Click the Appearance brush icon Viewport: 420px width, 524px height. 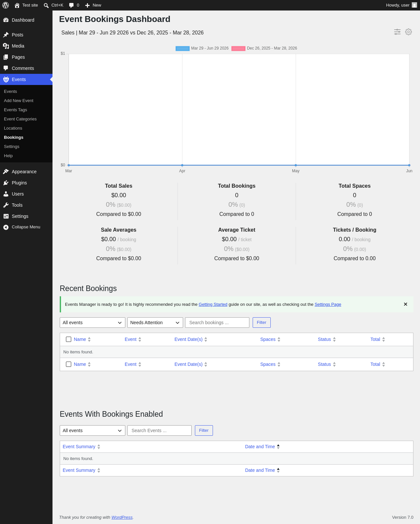(6, 172)
